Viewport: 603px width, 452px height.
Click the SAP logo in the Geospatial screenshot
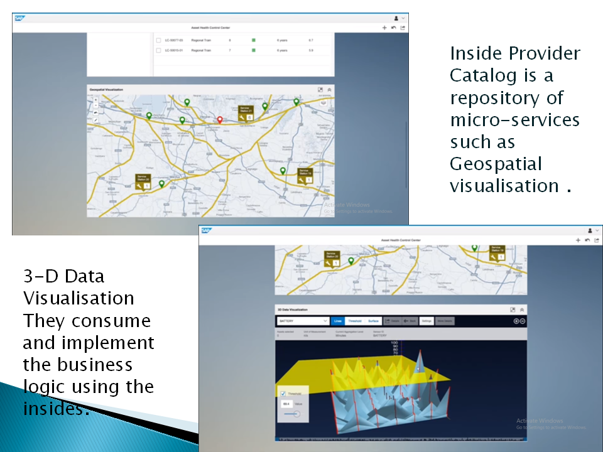click(20, 18)
